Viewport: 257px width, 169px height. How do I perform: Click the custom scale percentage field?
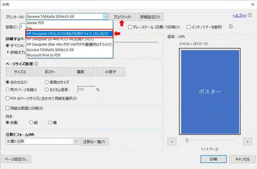point(86,90)
